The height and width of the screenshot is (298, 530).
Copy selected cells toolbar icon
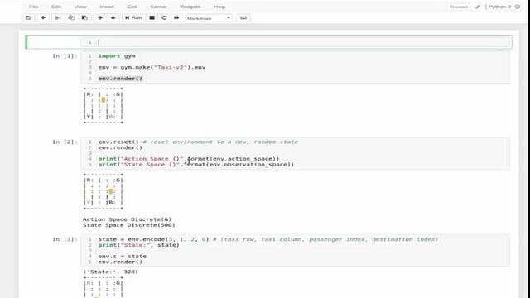click(71, 18)
